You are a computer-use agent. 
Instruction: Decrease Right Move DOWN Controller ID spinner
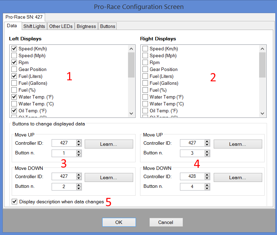(207, 178)
